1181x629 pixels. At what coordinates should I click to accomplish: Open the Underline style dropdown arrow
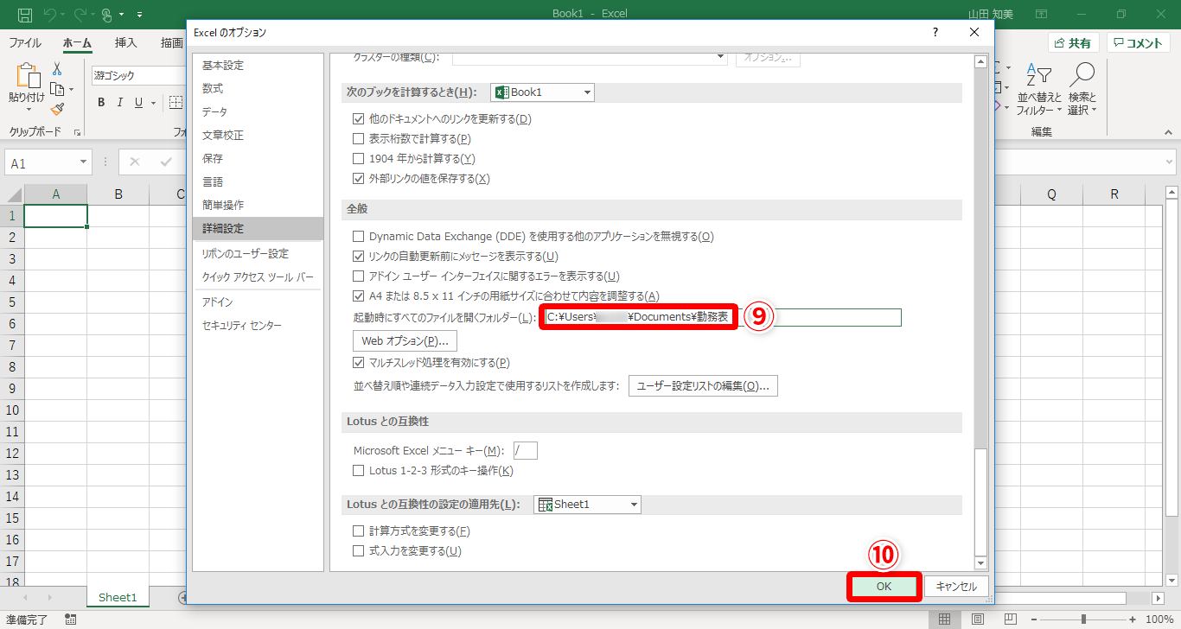[x=152, y=103]
